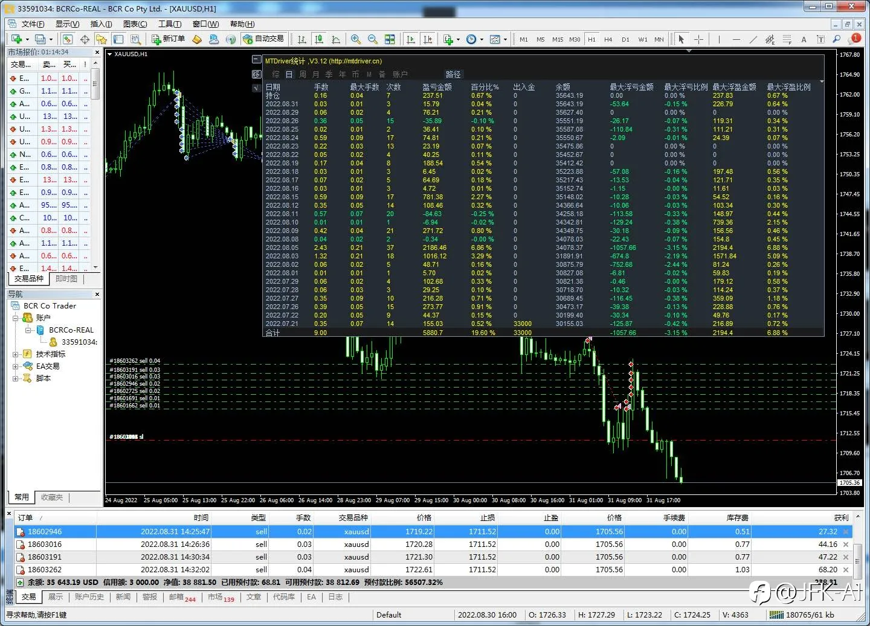The width and height of the screenshot is (870, 626).
Task: Select the text label tool
Action: (x=820, y=39)
